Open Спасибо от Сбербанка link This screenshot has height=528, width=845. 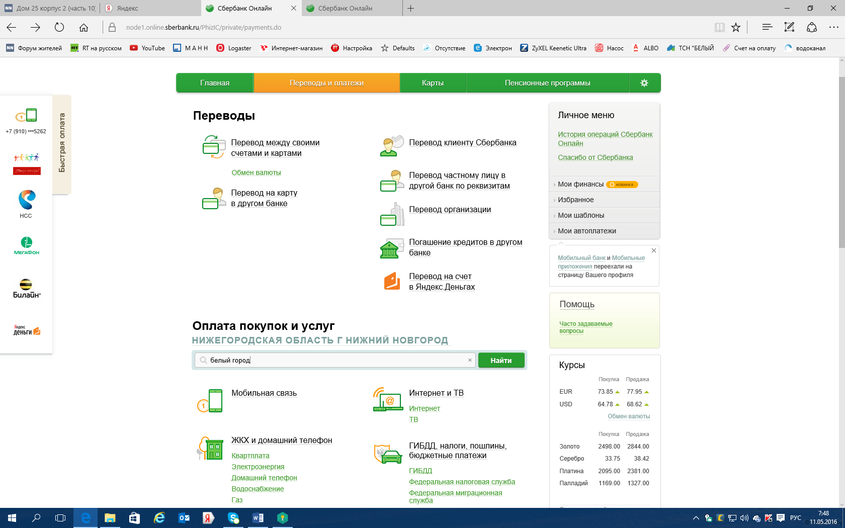[x=595, y=157]
